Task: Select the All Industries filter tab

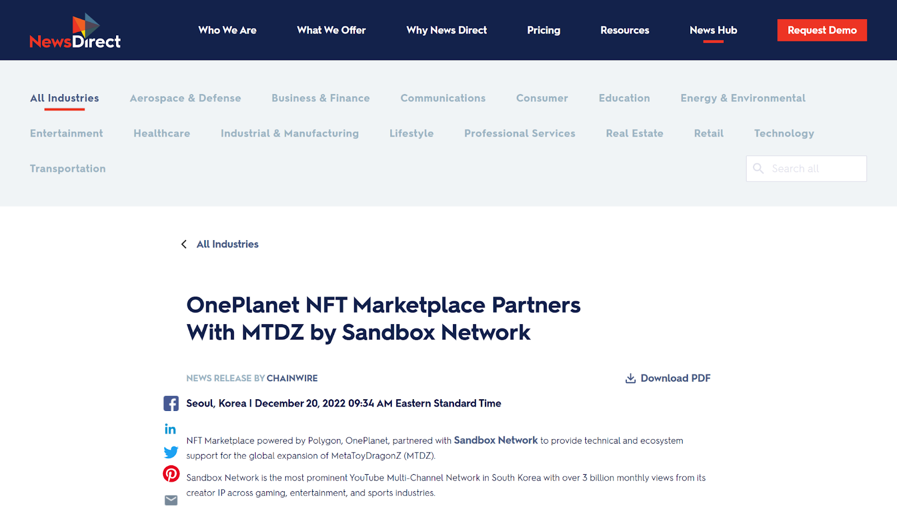Action: point(64,98)
